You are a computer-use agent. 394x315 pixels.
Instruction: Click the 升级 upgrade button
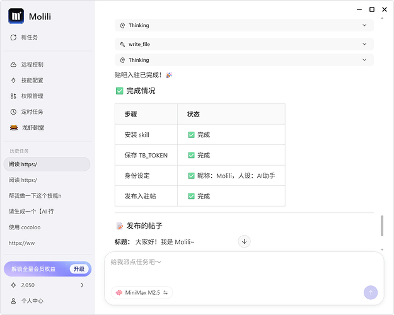click(79, 269)
